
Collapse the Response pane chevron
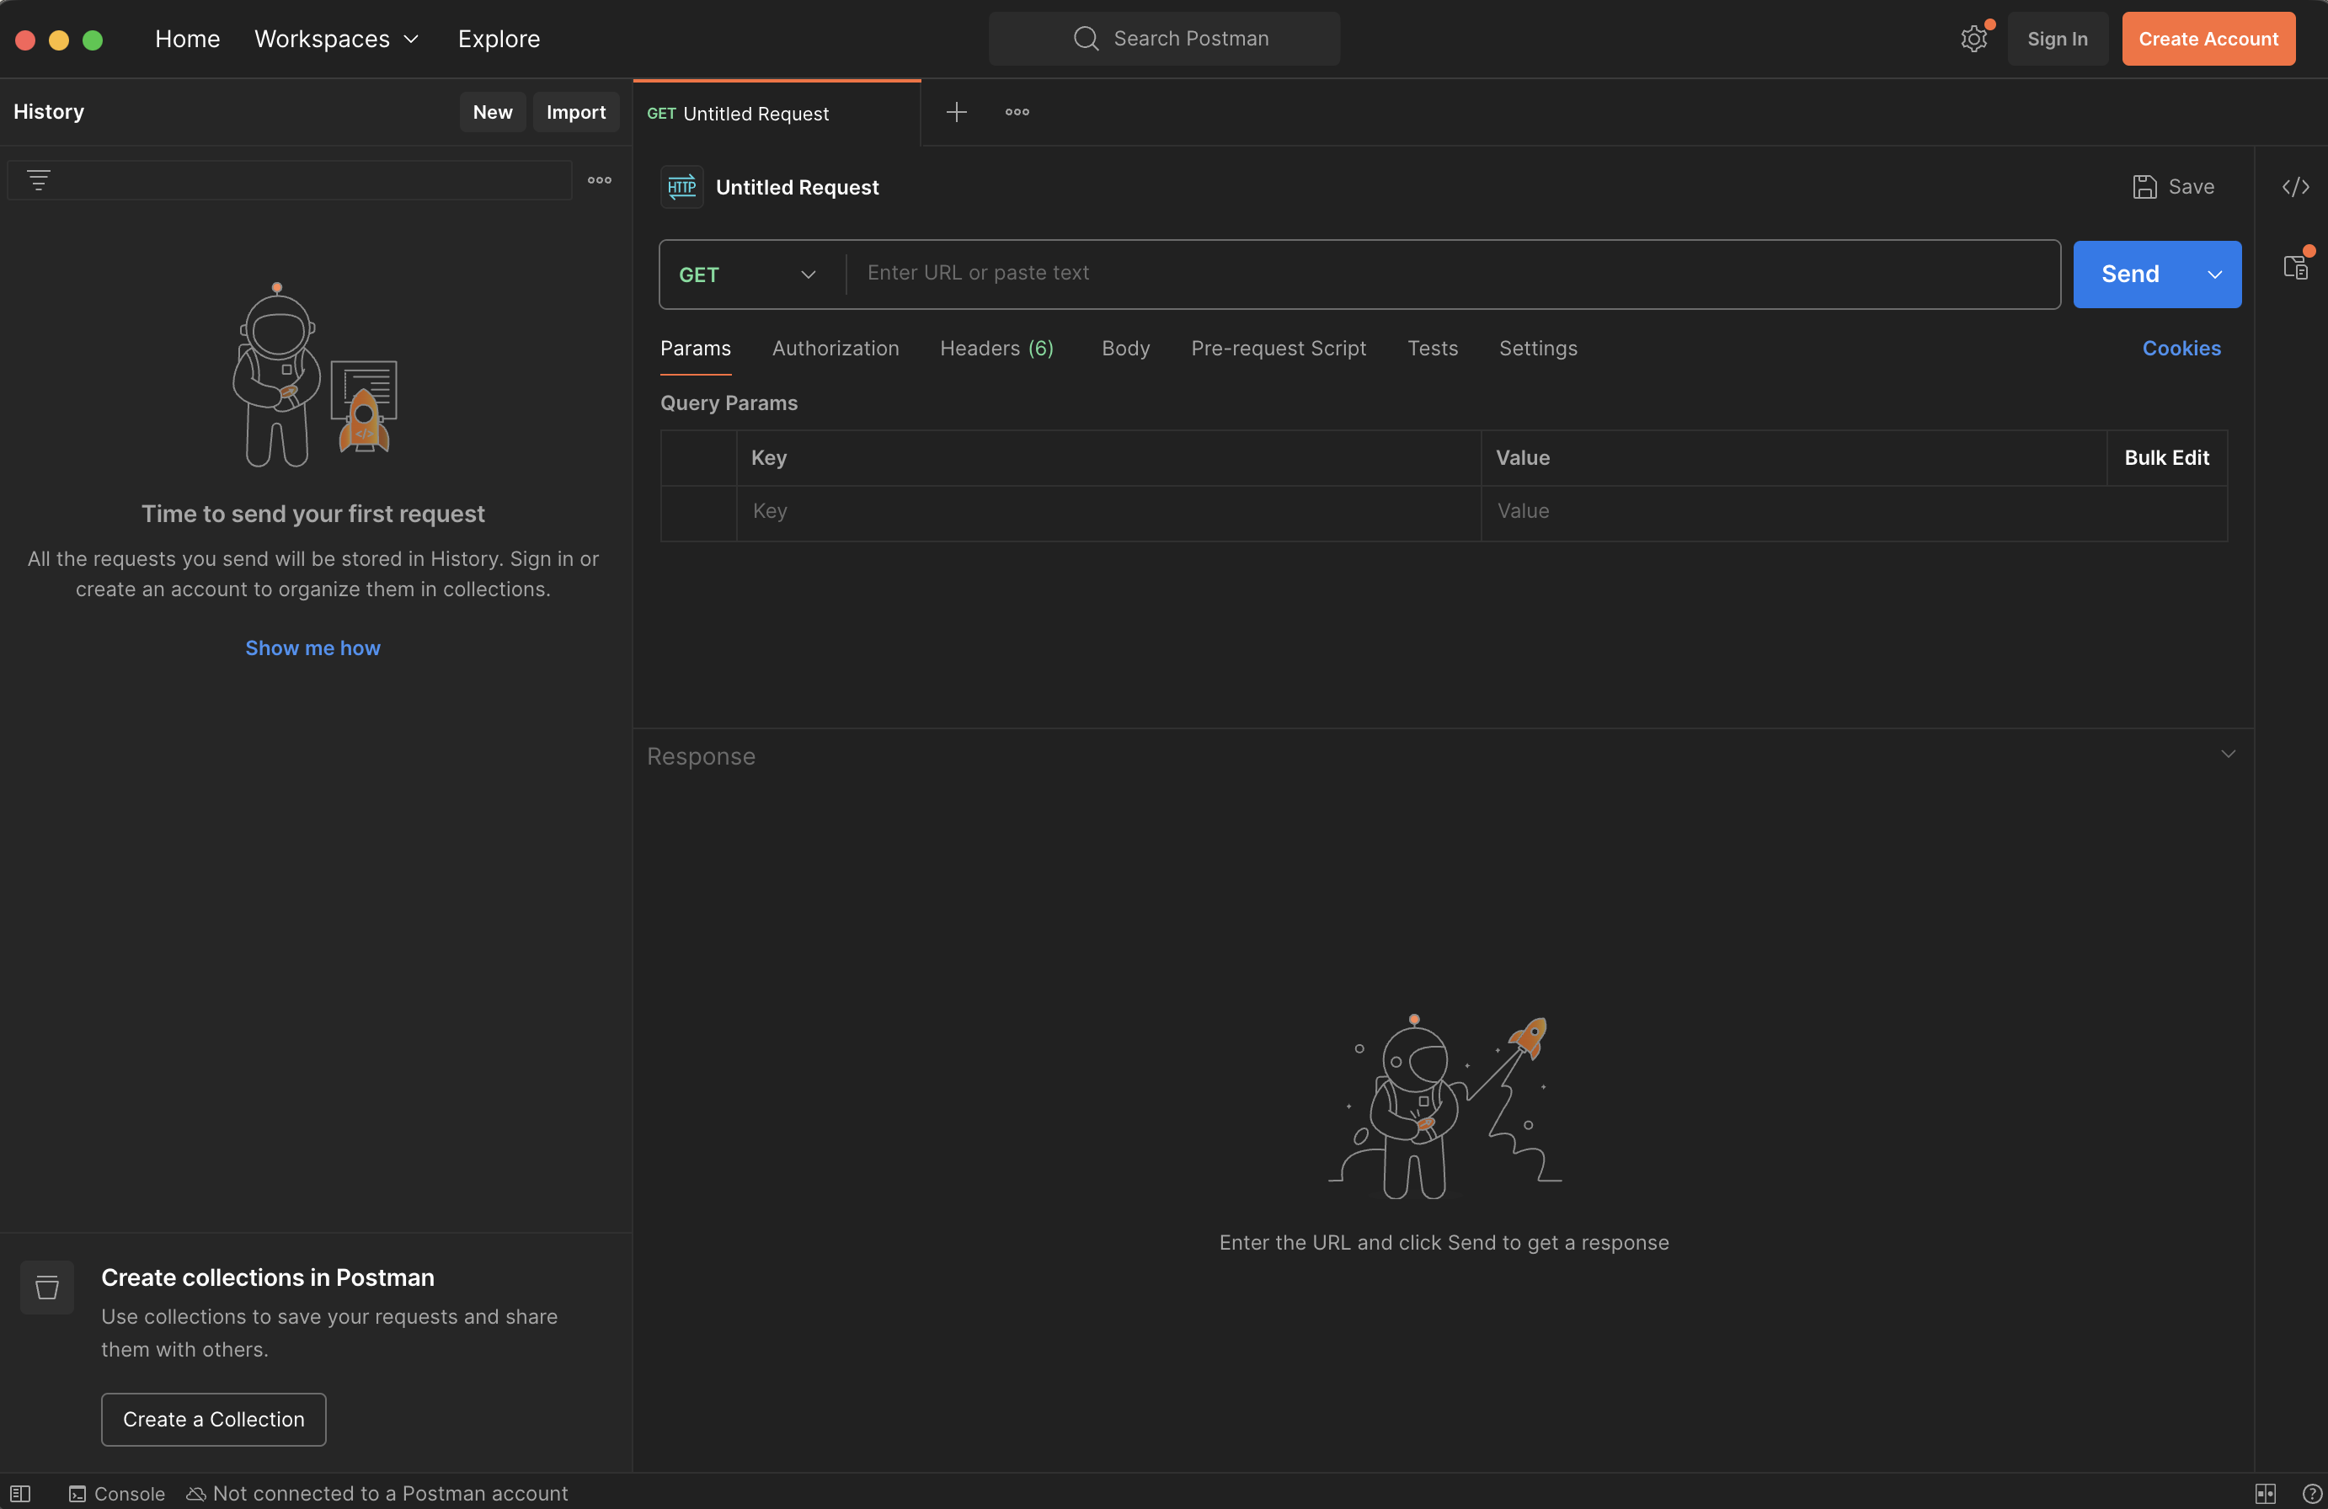tap(2229, 754)
